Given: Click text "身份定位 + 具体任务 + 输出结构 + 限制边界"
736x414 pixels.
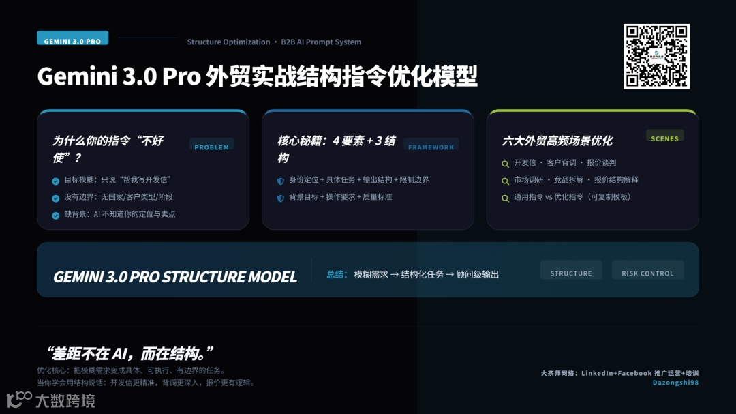Looking at the screenshot, I should 358,179.
